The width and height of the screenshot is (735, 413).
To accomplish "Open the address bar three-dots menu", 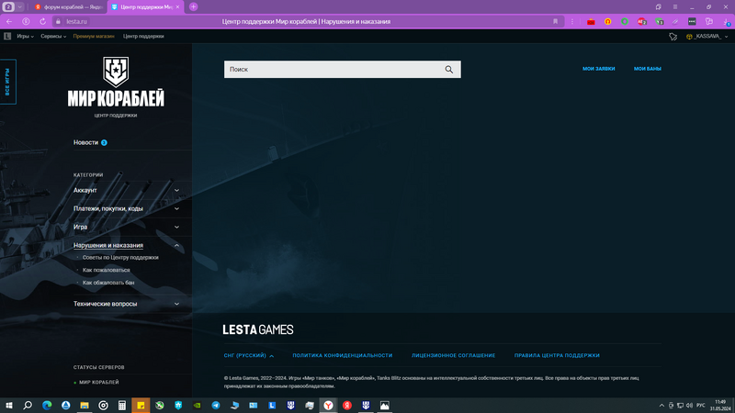I will [571, 21].
